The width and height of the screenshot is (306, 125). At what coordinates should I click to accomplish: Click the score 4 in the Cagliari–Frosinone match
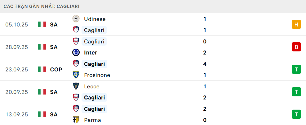click(x=205, y=64)
